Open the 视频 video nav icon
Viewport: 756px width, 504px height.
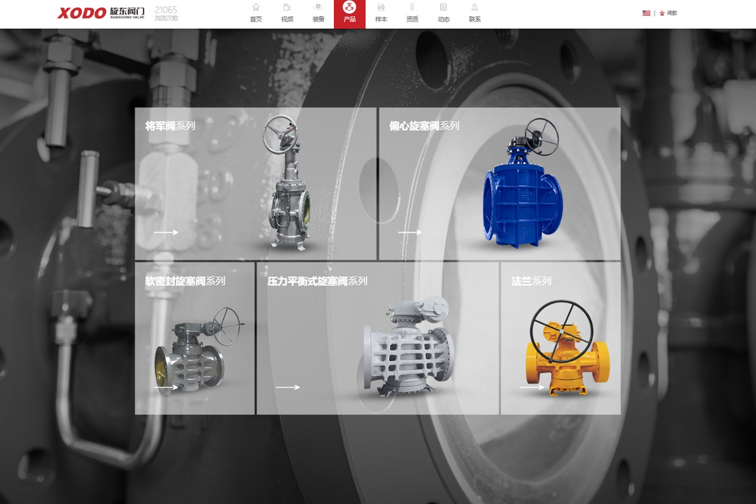[x=287, y=8]
